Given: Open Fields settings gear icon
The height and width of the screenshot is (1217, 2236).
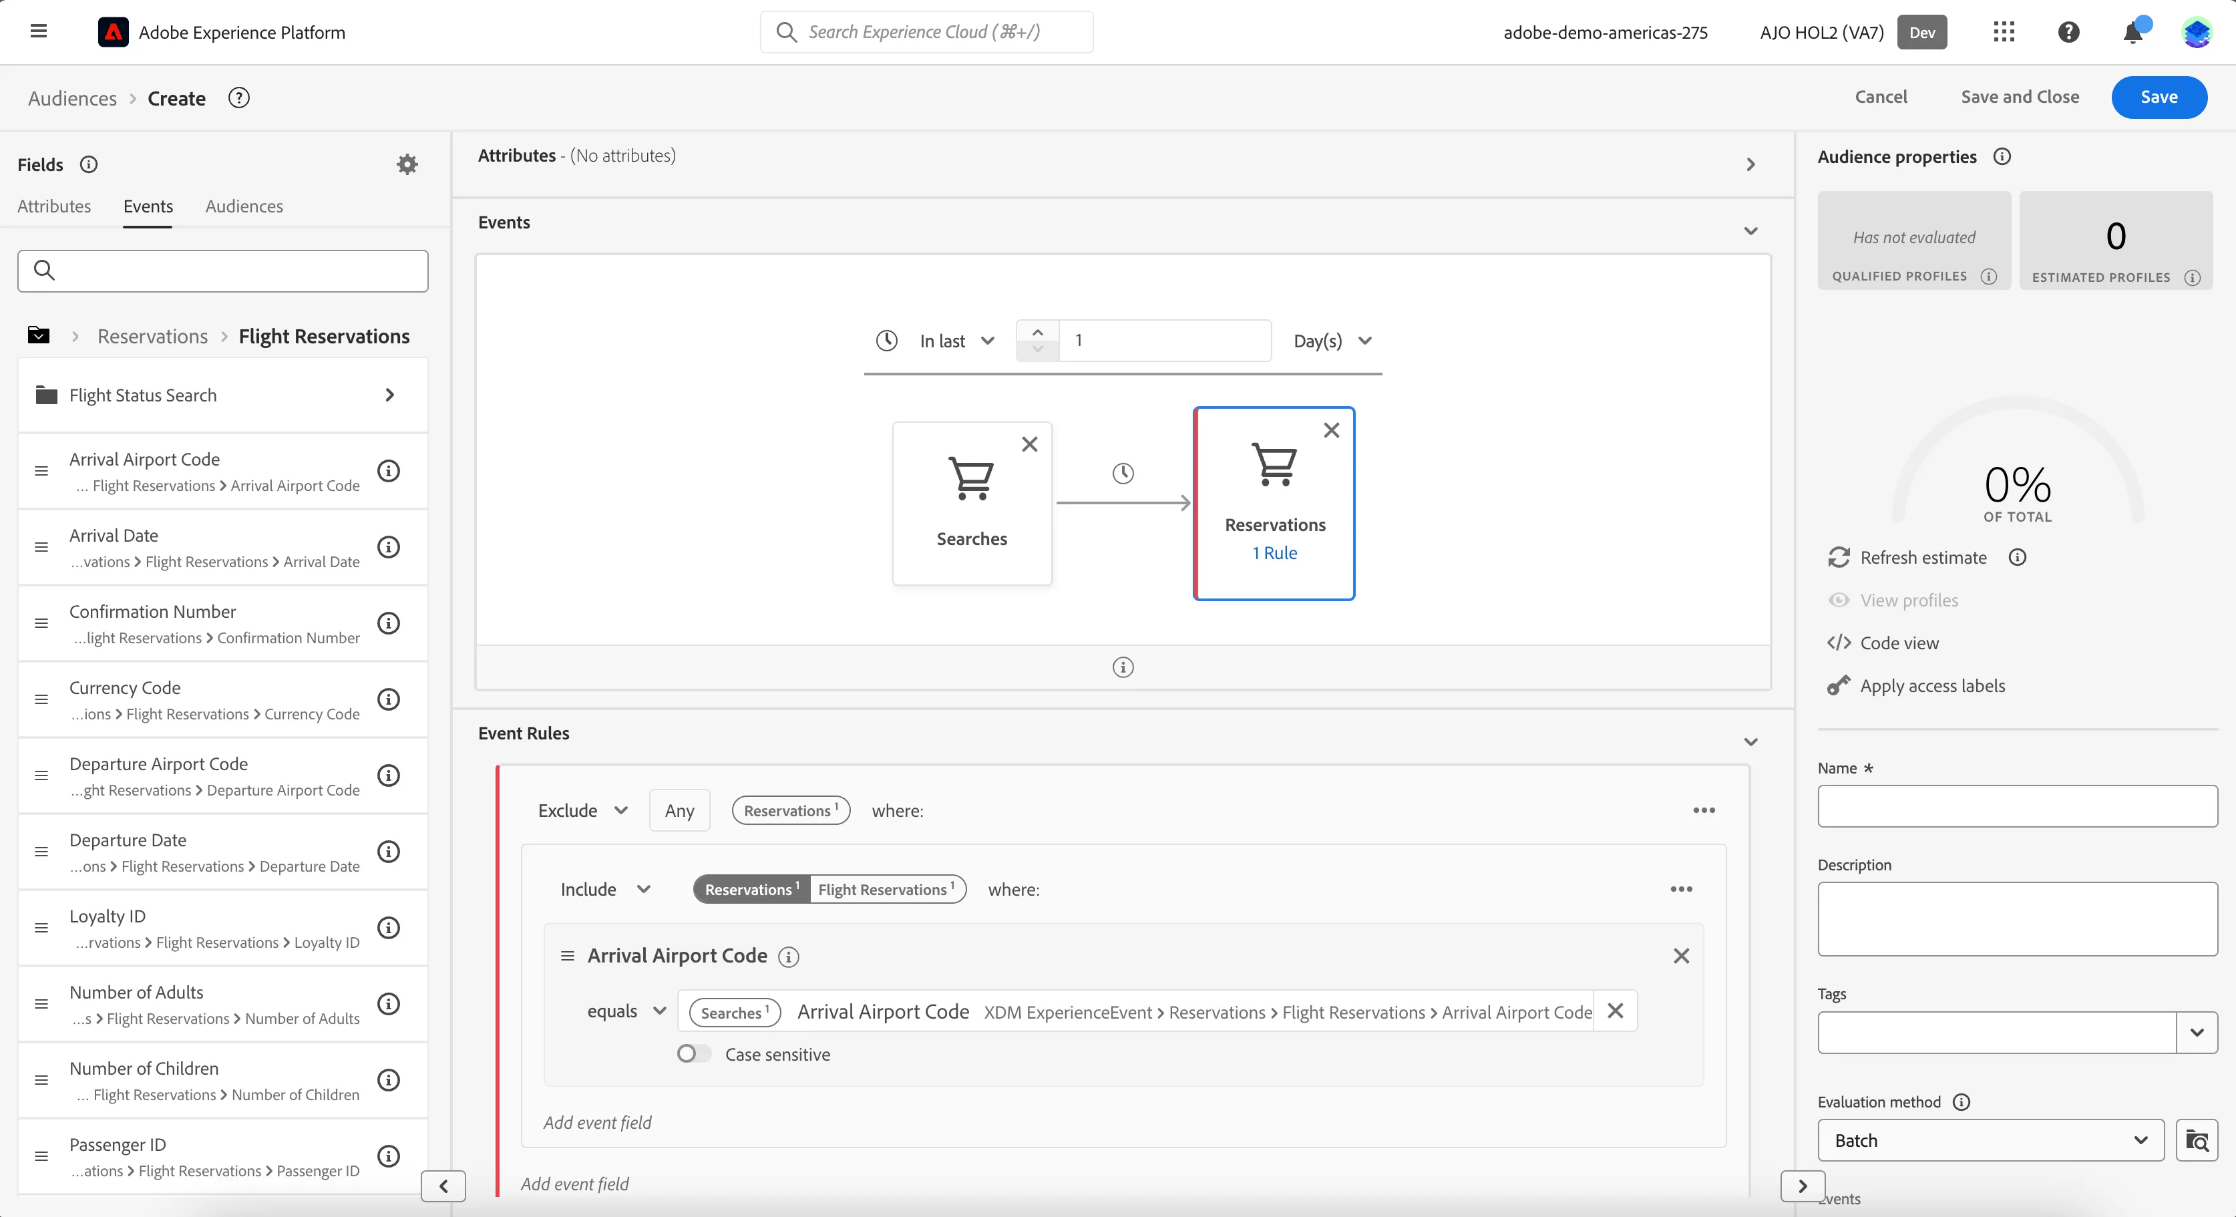Looking at the screenshot, I should (407, 164).
